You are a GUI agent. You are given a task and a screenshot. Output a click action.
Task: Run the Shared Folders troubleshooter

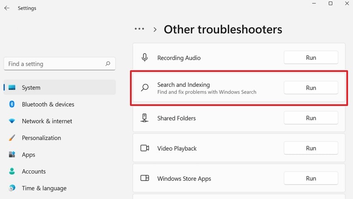[311, 118]
